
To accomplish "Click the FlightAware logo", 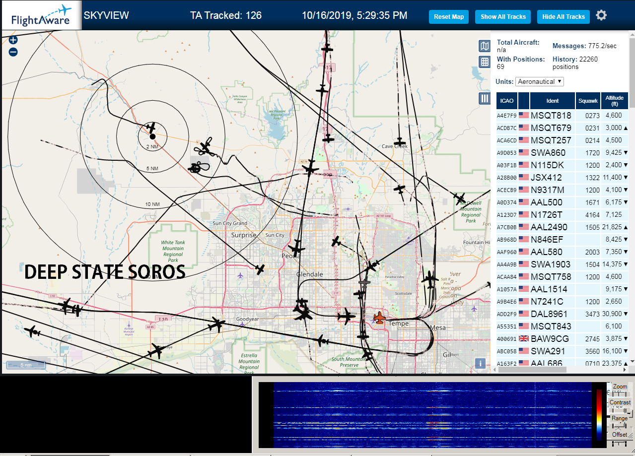I will pos(41,15).
